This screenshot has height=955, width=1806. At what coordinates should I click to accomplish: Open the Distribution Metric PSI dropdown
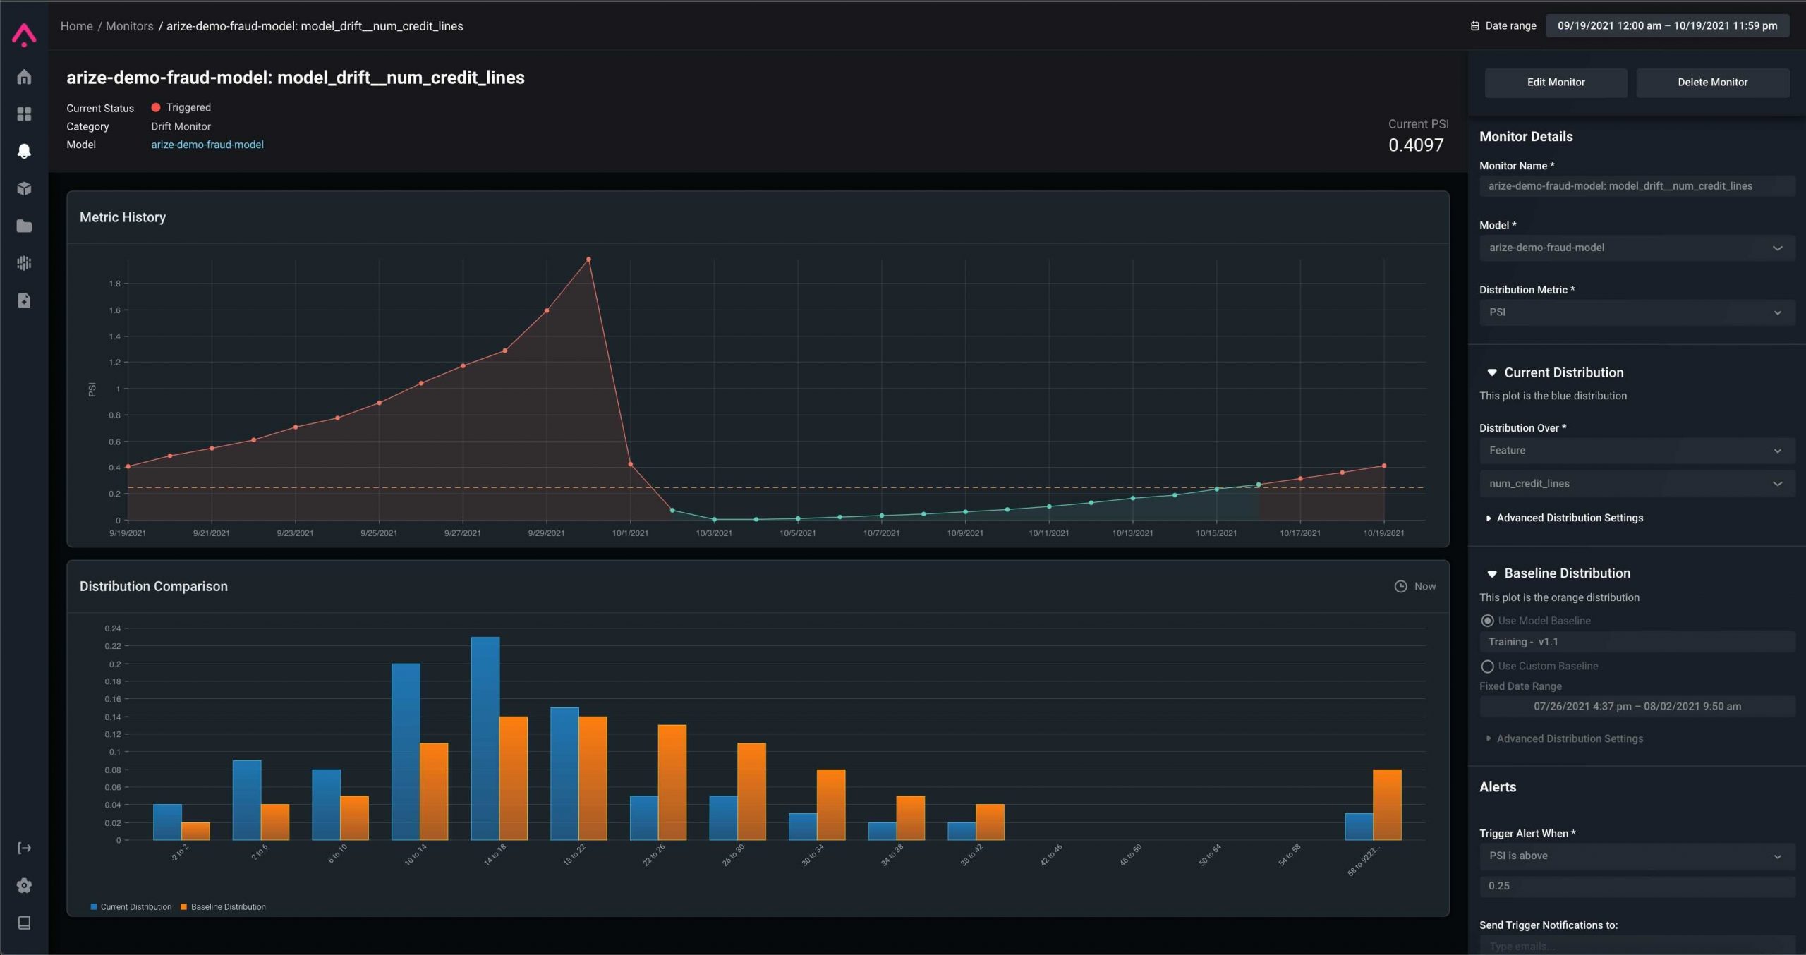click(x=1635, y=312)
